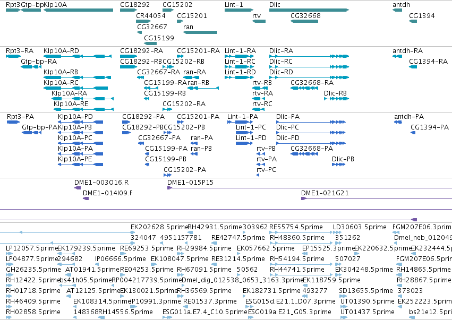Select transcript Klp10A-RB

[61, 72]
